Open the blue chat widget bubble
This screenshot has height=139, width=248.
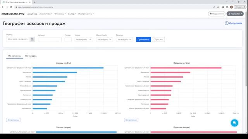tap(234, 123)
